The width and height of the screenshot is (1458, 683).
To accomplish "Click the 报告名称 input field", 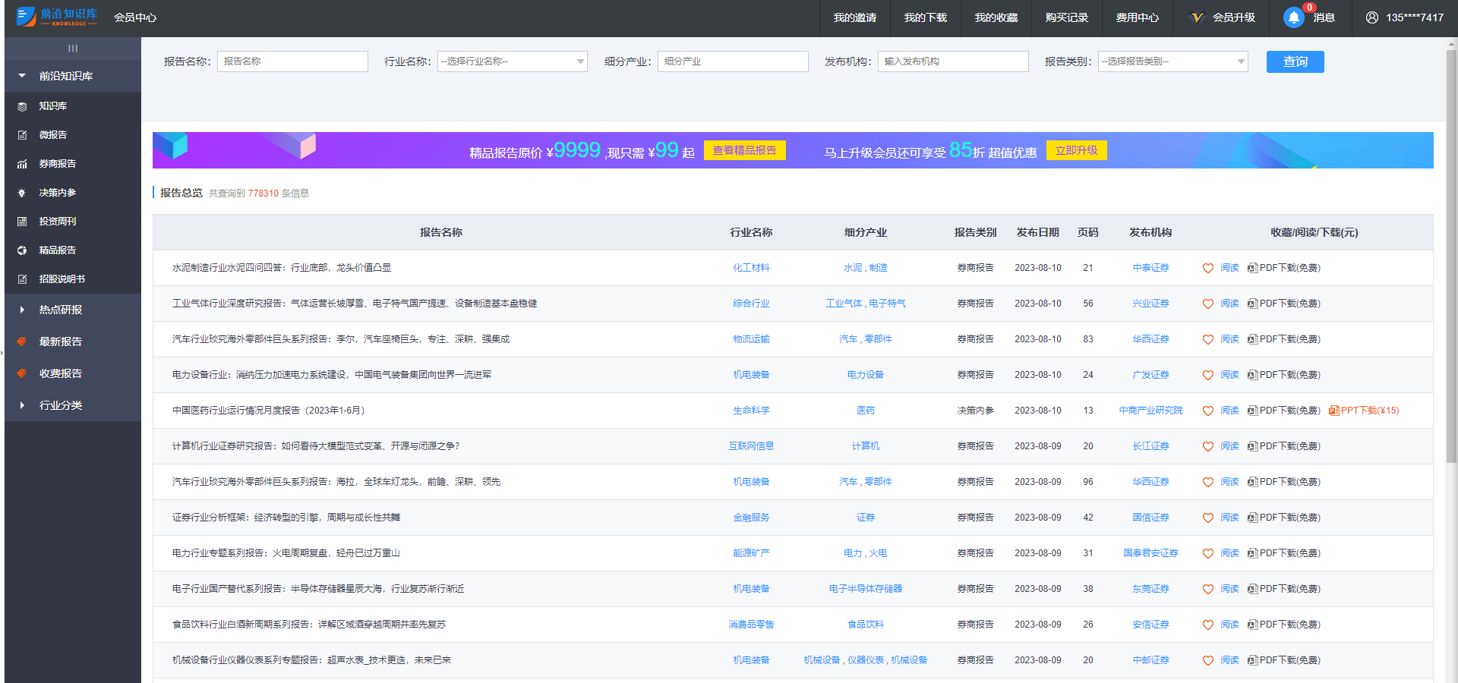I will pos(292,61).
